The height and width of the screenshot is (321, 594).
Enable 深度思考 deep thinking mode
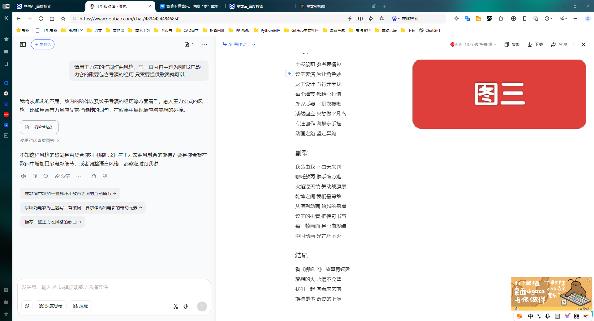pyautogui.click(x=51, y=306)
